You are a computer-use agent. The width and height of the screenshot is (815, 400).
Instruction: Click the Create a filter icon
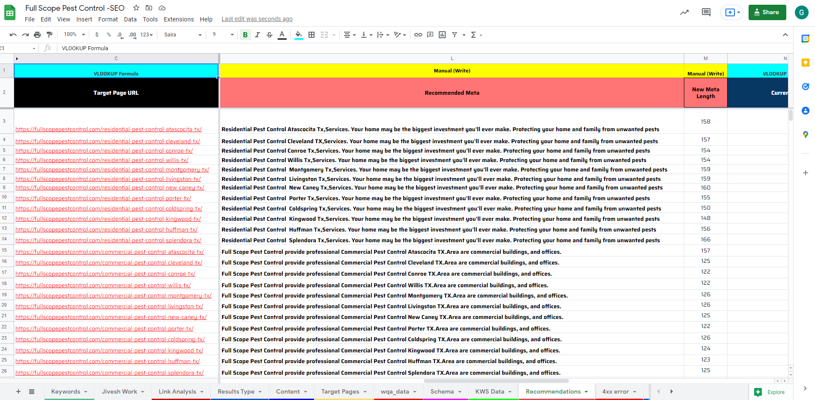pyautogui.click(x=455, y=35)
